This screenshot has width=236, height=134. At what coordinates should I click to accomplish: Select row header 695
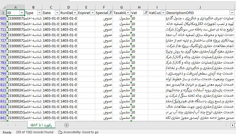click(3, 19)
